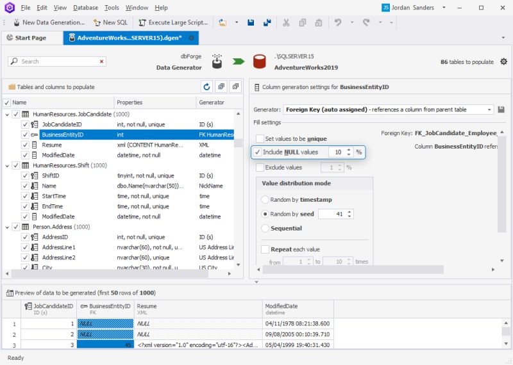Open the Undo history dropdown arrow
Viewport: 513px width, 365px height.
(x=351, y=22)
